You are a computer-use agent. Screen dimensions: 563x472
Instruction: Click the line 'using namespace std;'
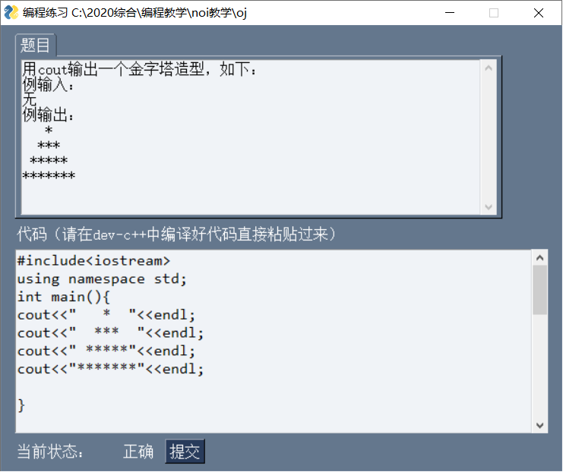click(x=102, y=279)
